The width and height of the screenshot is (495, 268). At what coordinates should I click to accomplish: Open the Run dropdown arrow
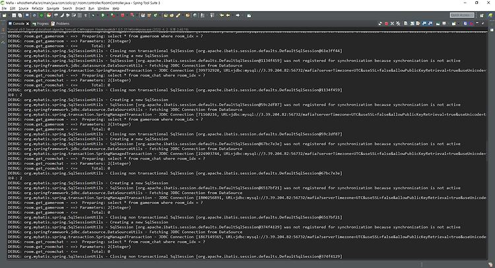pyautogui.click(x=108, y=15)
